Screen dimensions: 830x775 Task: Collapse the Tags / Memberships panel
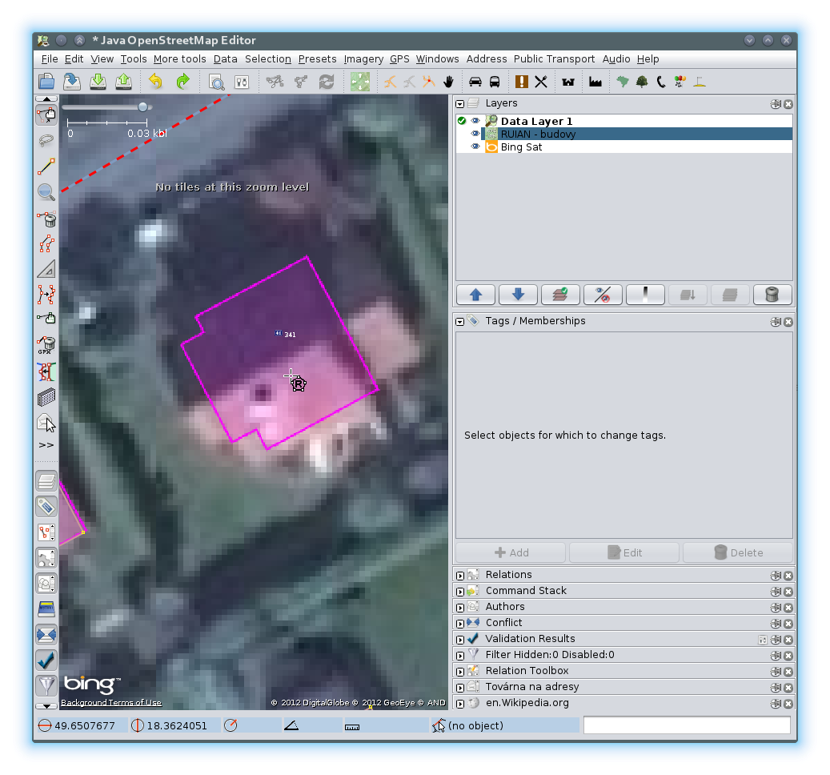[460, 321]
